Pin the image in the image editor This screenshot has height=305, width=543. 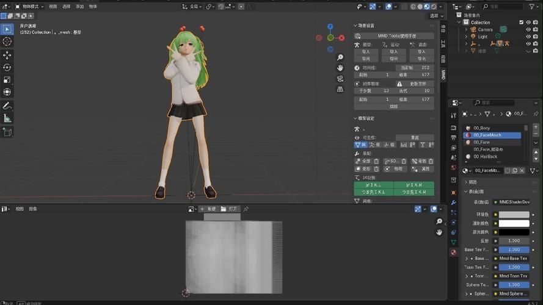point(246,209)
